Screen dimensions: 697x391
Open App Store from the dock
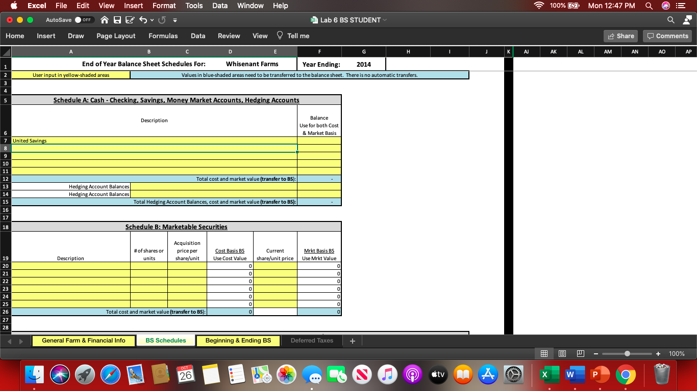coord(488,375)
